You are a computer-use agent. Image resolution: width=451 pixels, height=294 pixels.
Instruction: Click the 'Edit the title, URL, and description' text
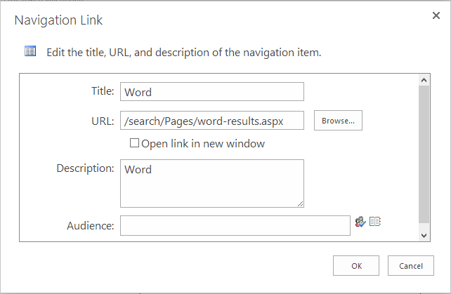[x=184, y=53]
